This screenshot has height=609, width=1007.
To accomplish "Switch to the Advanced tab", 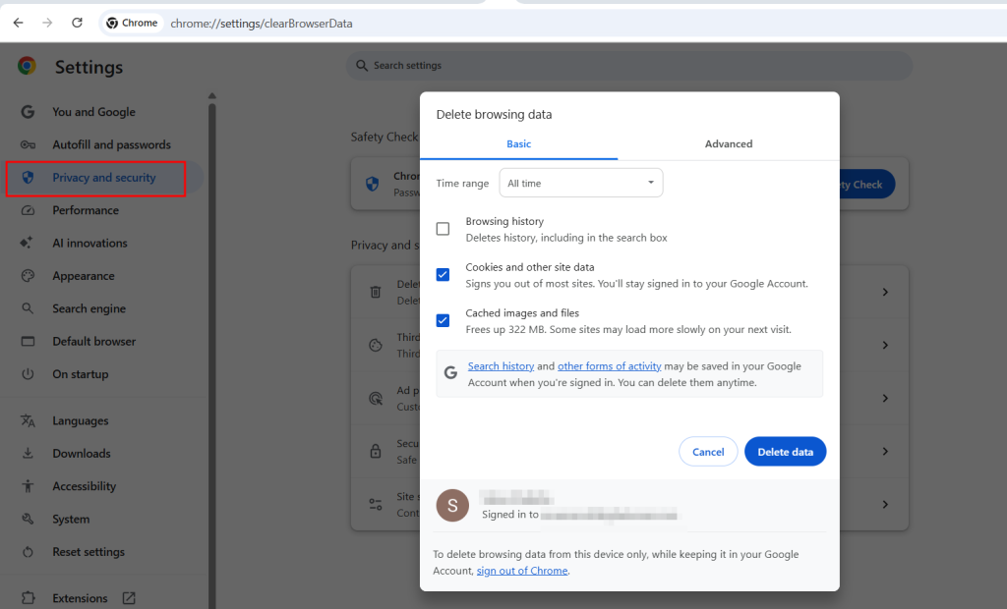I will (x=728, y=144).
